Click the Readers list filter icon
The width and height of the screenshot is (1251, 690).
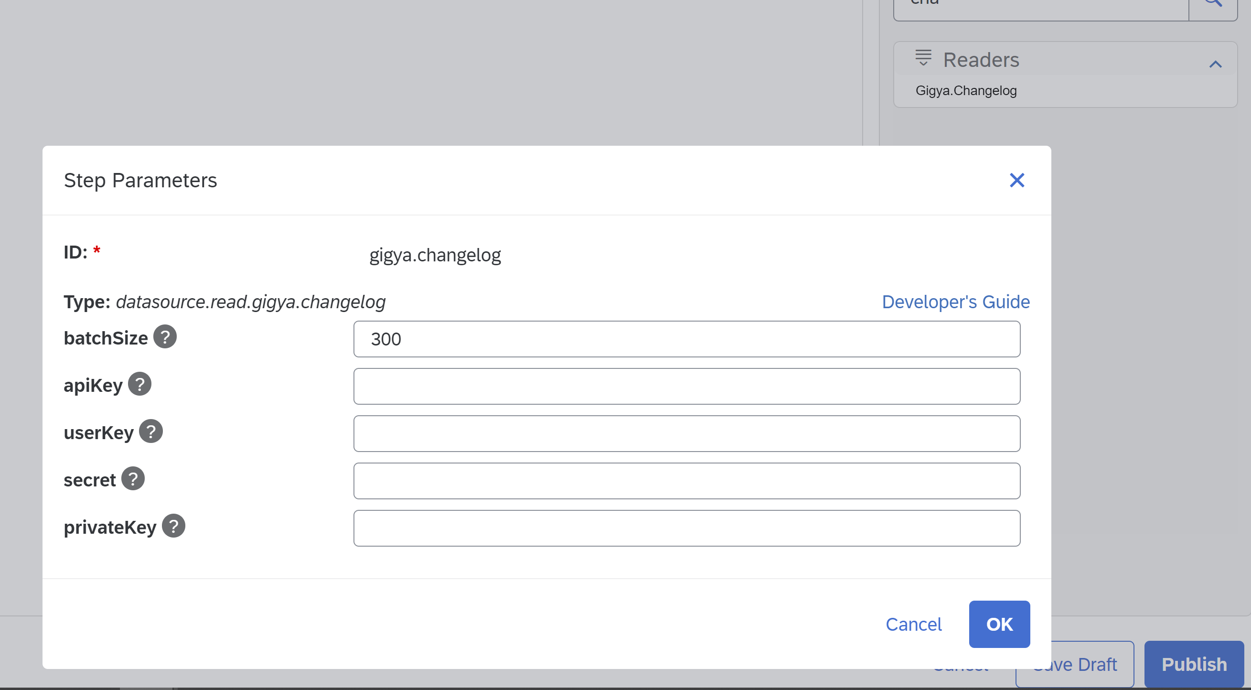pyautogui.click(x=923, y=58)
